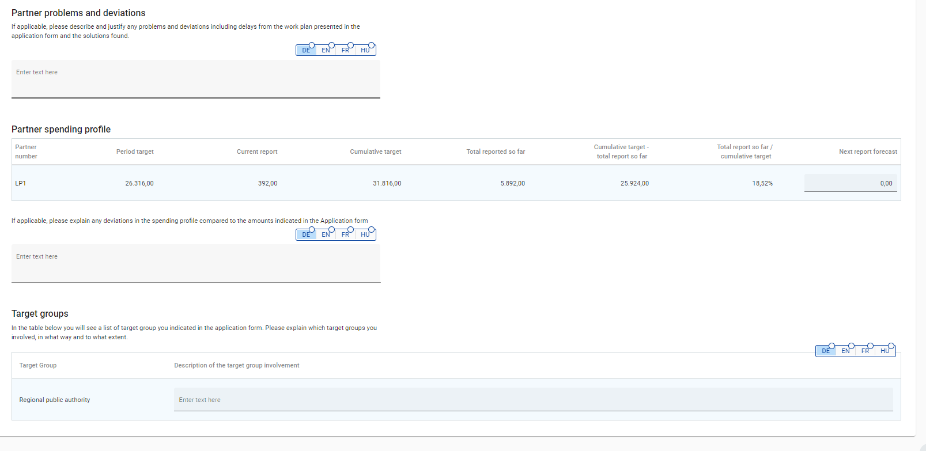Select DE language for Partner problems text

[x=306, y=50]
